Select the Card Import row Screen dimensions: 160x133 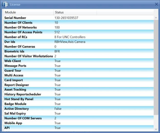[x=14, y=80]
